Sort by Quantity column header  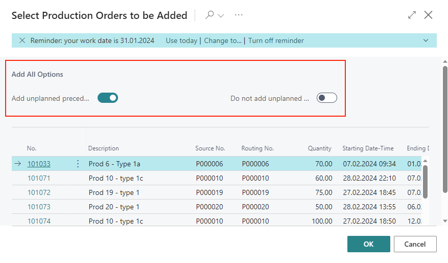319,148
